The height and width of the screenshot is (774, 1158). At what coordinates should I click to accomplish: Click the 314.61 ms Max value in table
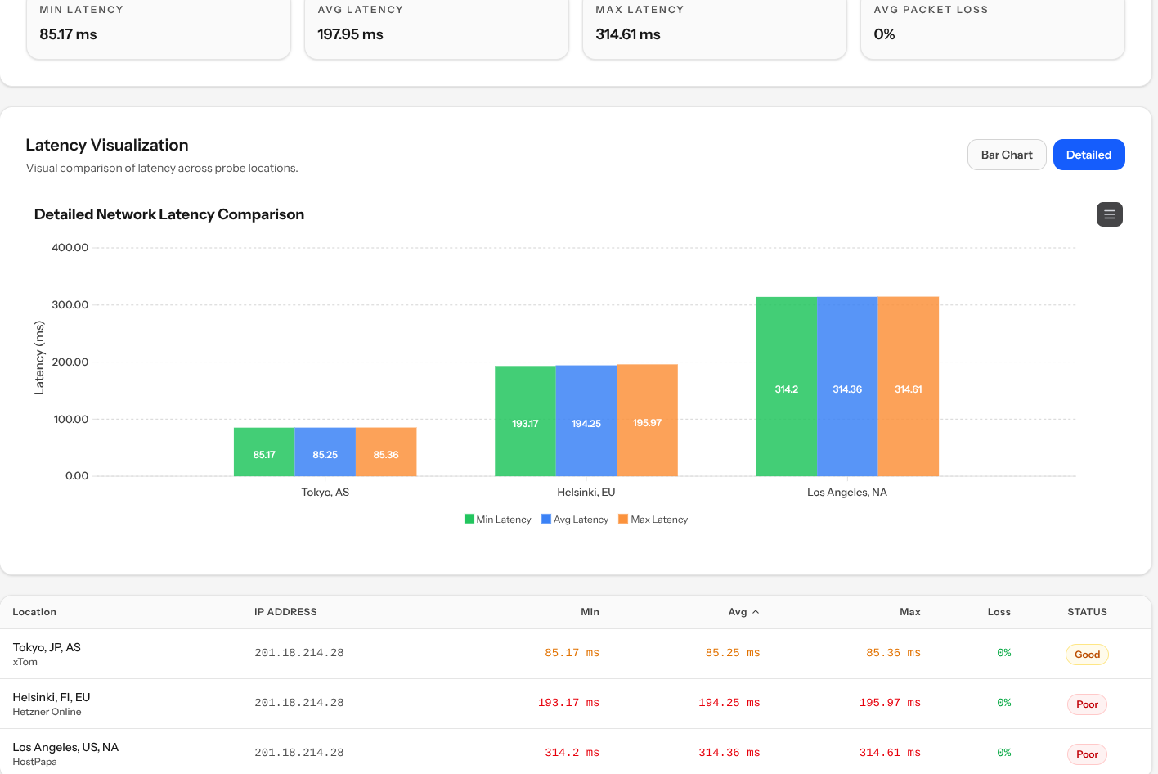[x=890, y=753]
